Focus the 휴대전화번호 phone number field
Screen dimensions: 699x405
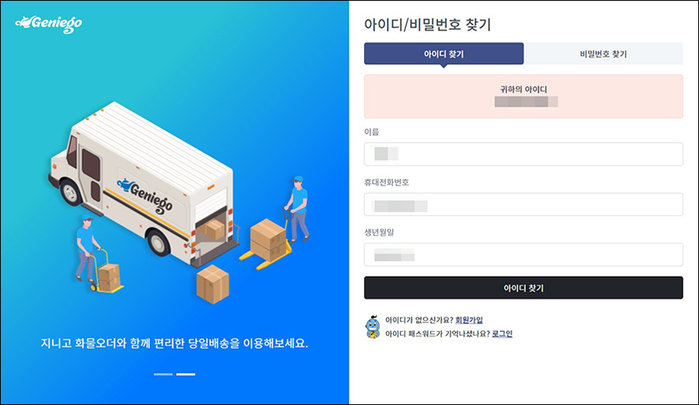tap(523, 205)
